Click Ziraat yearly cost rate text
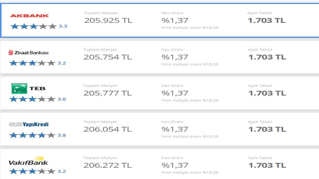 (190, 64)
